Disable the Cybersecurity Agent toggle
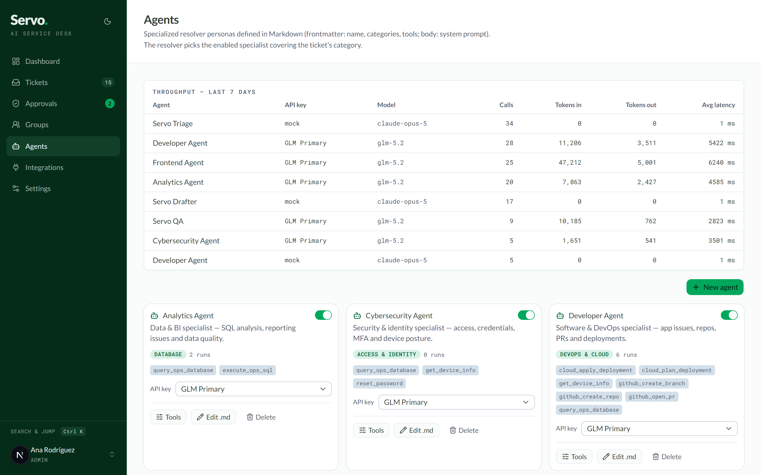The height and width of the screenshot is (475, 761). tap(526, 315)
